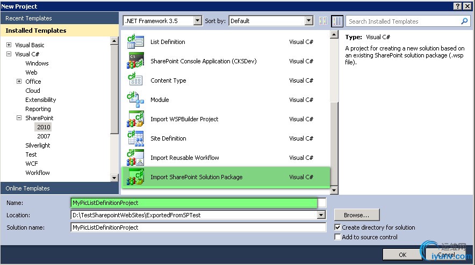Open the Installed Templates section
Screen dimensions: 475x265
tap(59, 30)
